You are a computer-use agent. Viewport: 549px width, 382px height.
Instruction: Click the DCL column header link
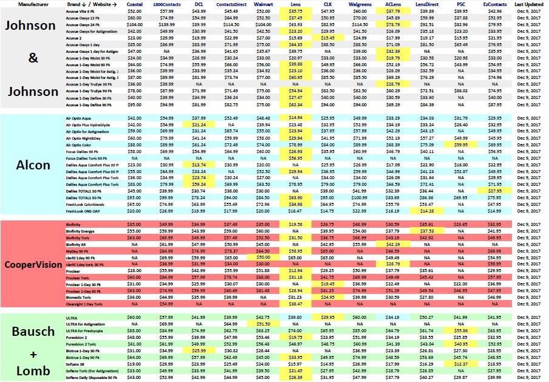pyautogui.click(x=199, y=4)
